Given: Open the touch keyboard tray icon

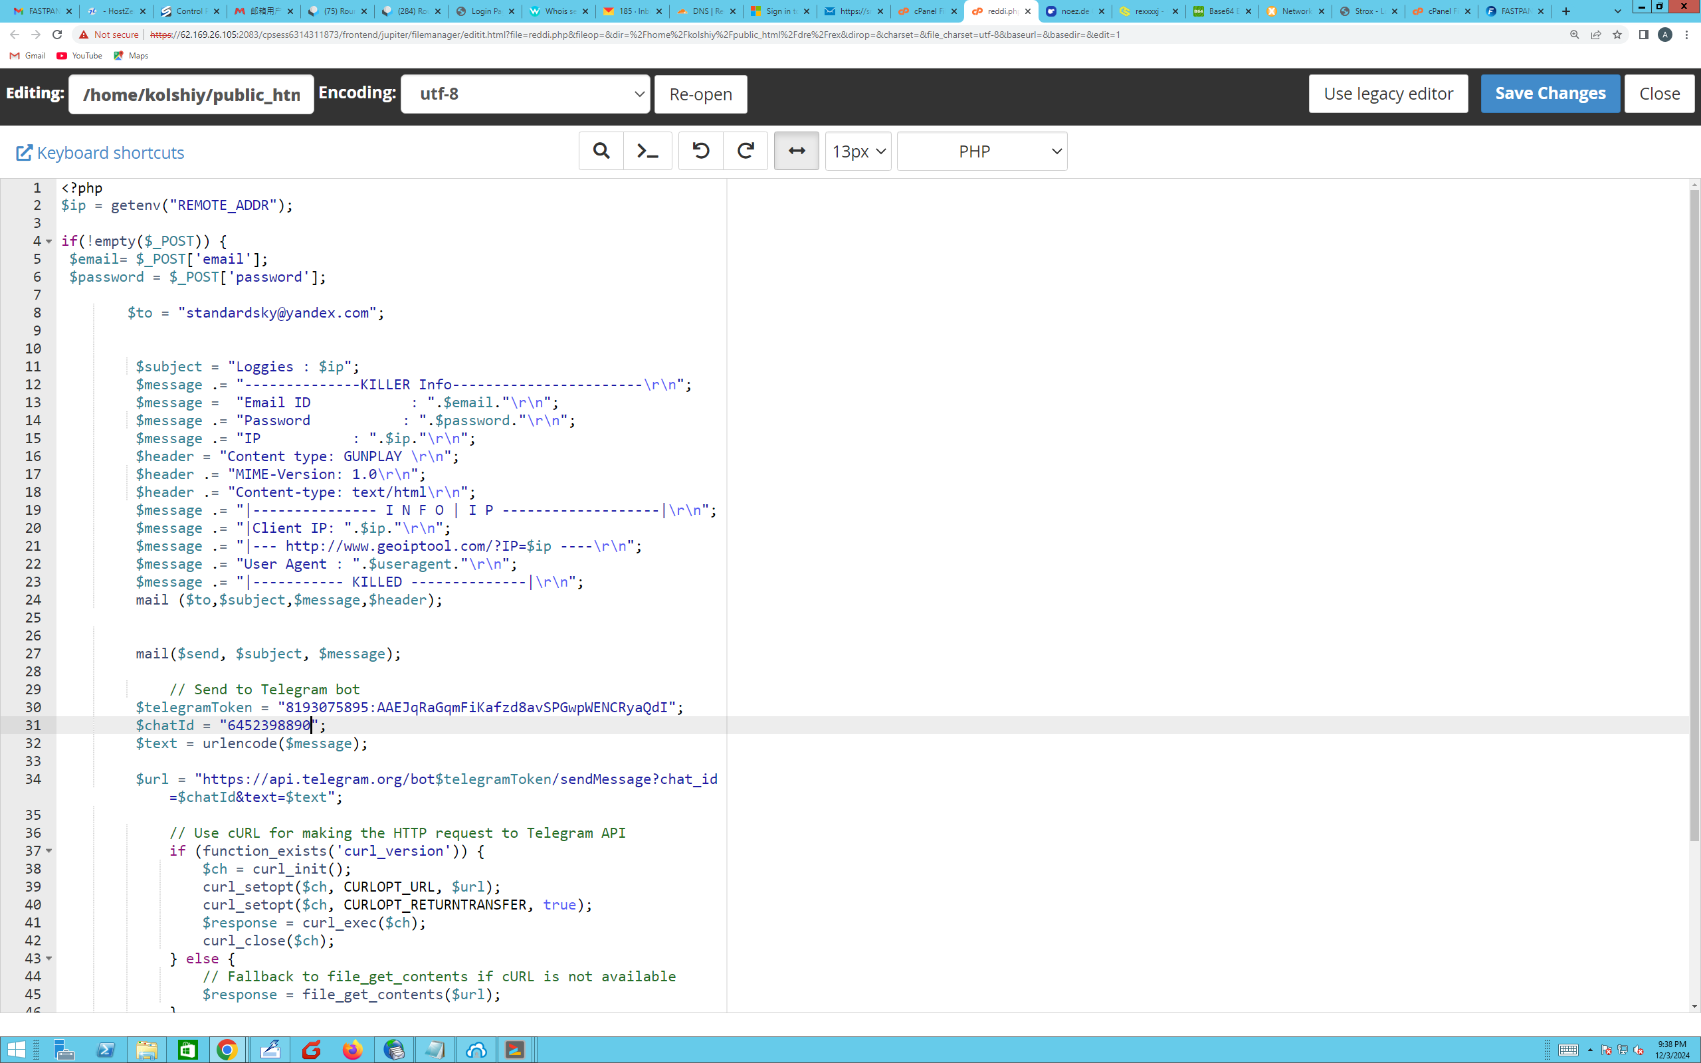Looking at the screenshot, I should point(1568,1050).
